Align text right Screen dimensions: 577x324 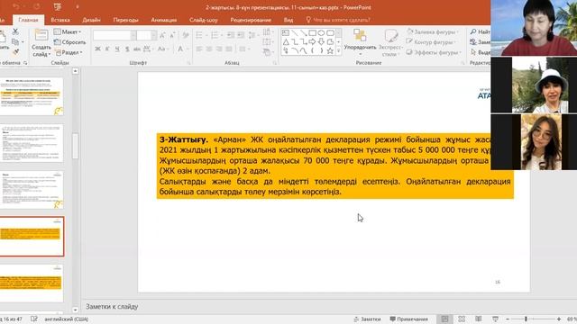[219, 49]
